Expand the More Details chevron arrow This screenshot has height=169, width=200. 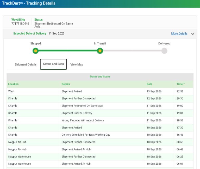(193, 34)
